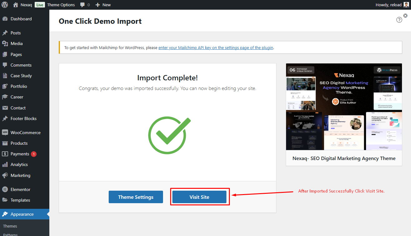
Task: Click the WooCommerce logo icon
Action: pos(5,133)
